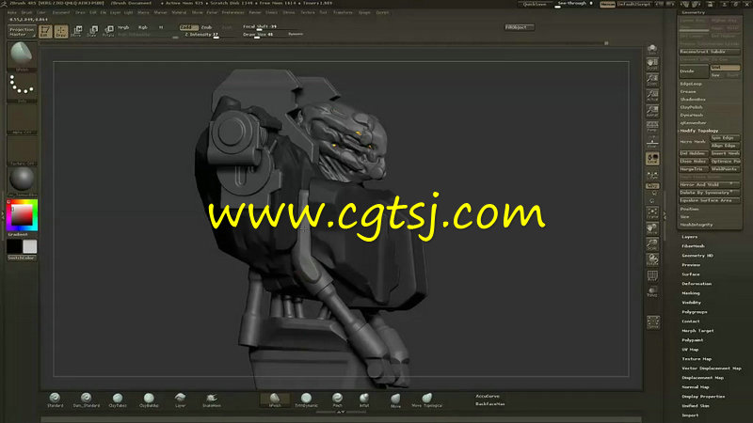
Task: Click the Rotate transform icon
Action: coord(108,32)
